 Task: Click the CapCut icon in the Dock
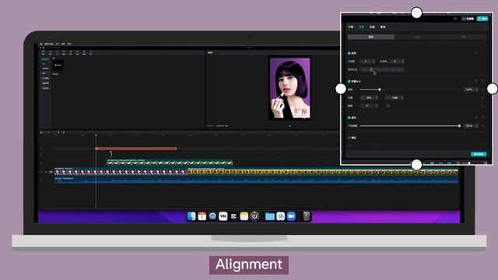coord(233,216)
